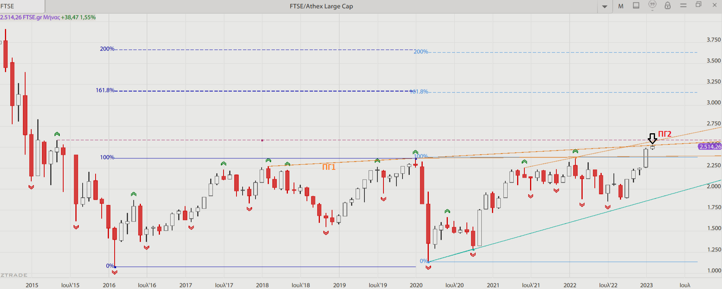Click the Ιουλ'21 date axis label
The image size is (722, 289).
[531, 285]
